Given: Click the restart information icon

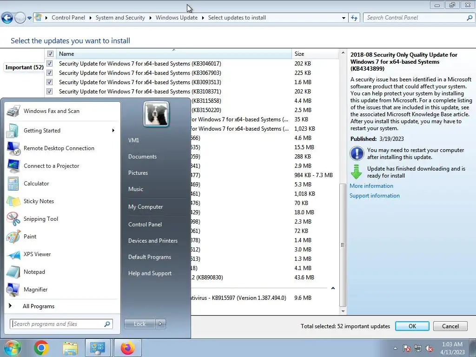Looking at the screenshot, I should (357, 153).
